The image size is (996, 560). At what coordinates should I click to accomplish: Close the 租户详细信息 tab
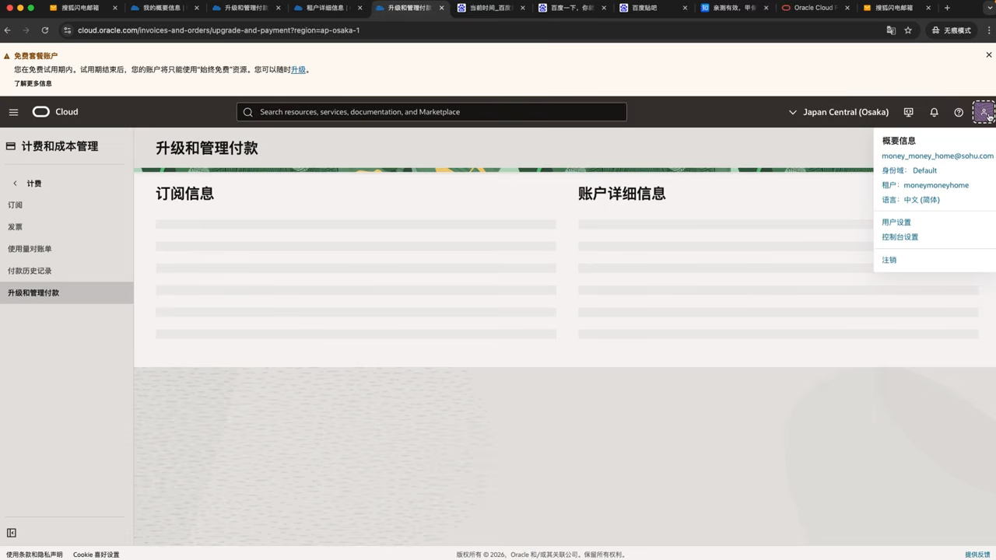click(x=359, y=8)
